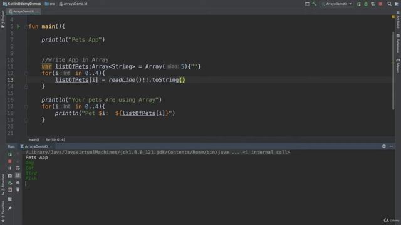Image resolution: width=401 pixels, height=225 pixels.
Task: Open the Structure tool window tab
Action: click(x=3, y=185)
